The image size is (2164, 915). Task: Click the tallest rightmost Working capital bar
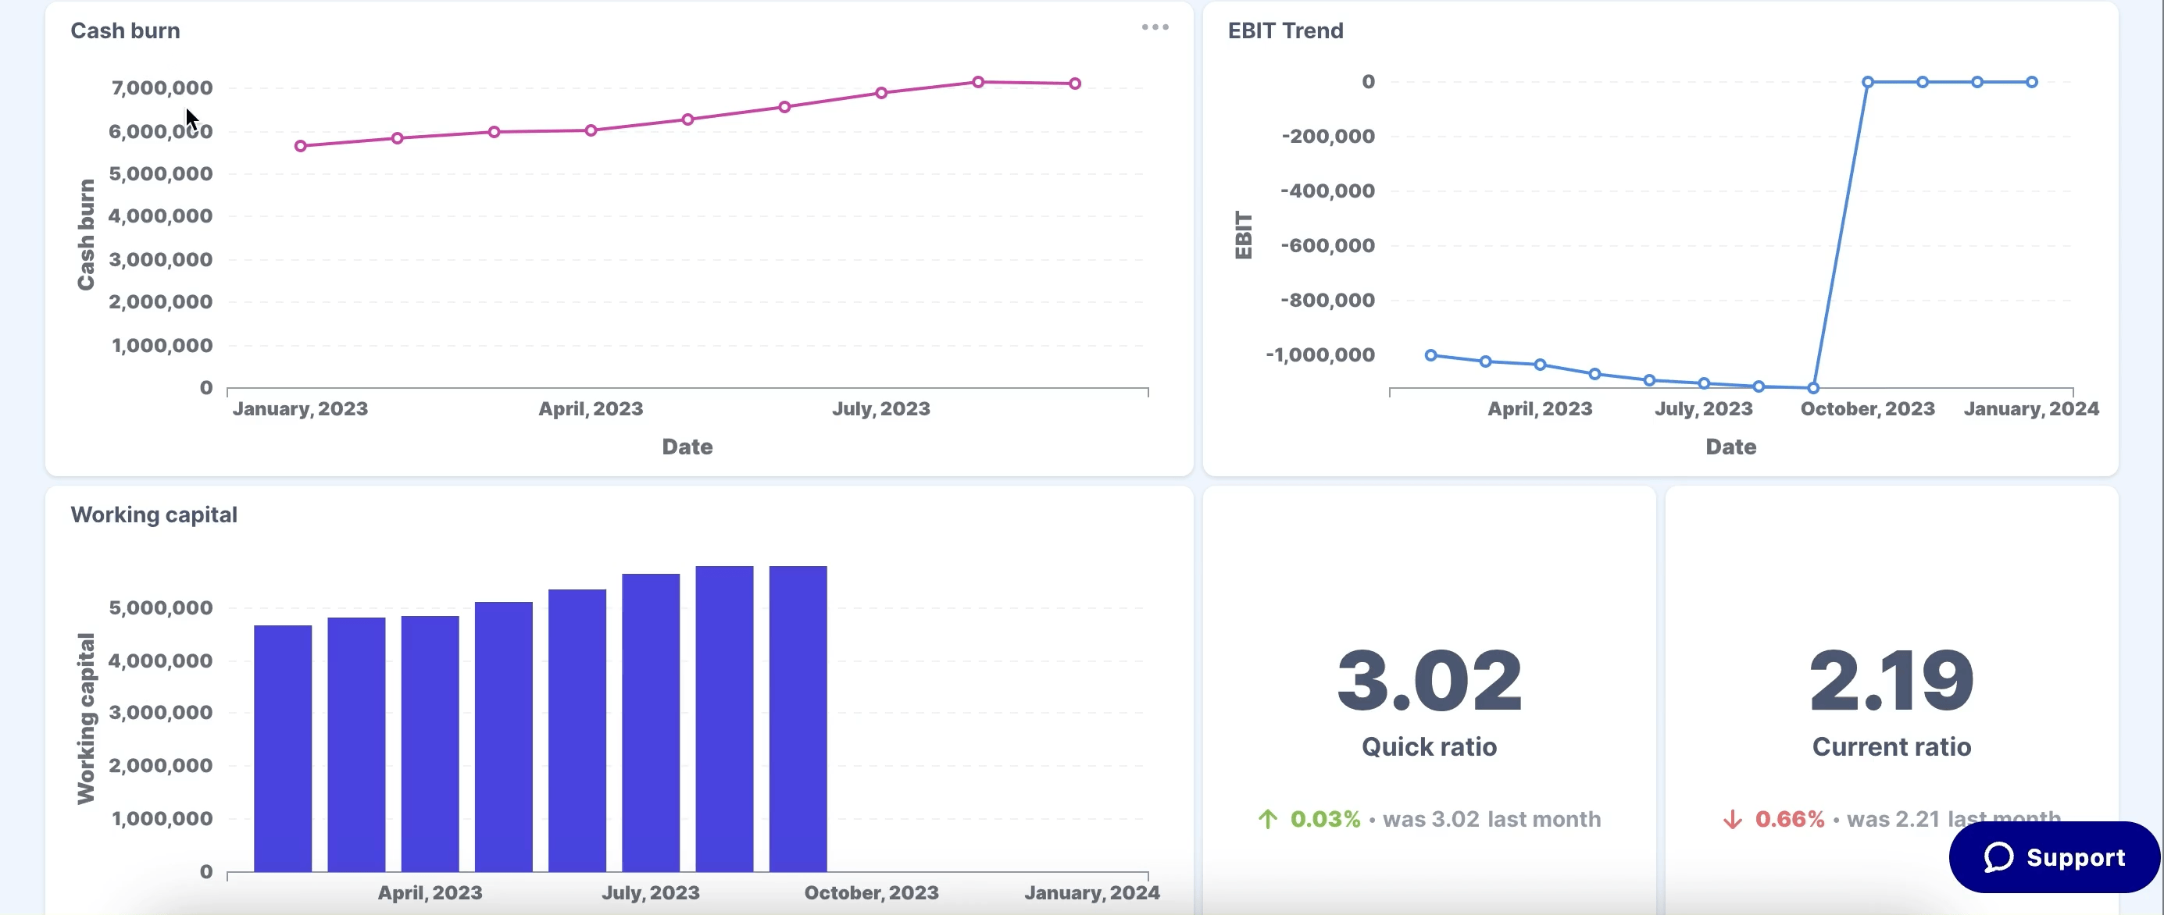[x=797, y=718]
